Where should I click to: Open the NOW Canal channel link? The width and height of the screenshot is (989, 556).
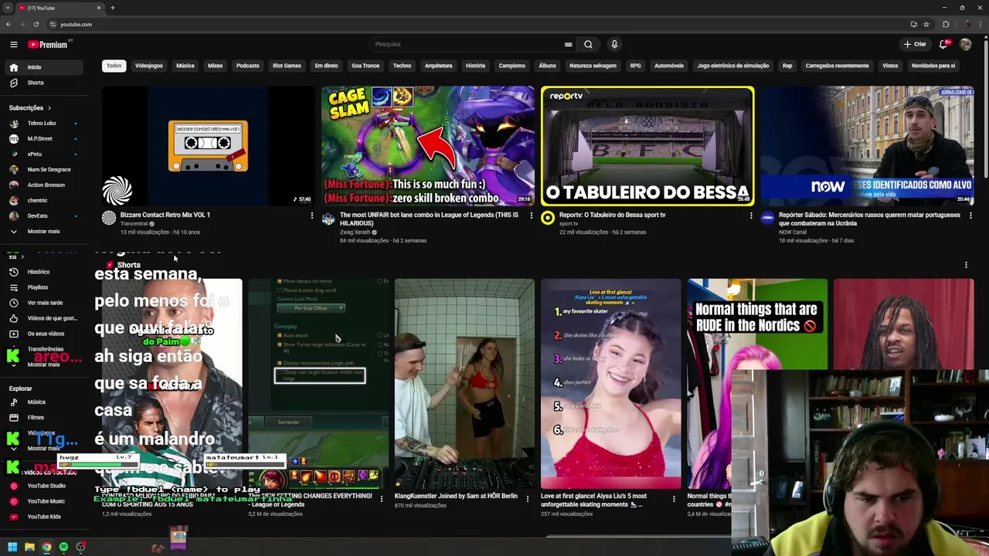[x=792, y=232]
